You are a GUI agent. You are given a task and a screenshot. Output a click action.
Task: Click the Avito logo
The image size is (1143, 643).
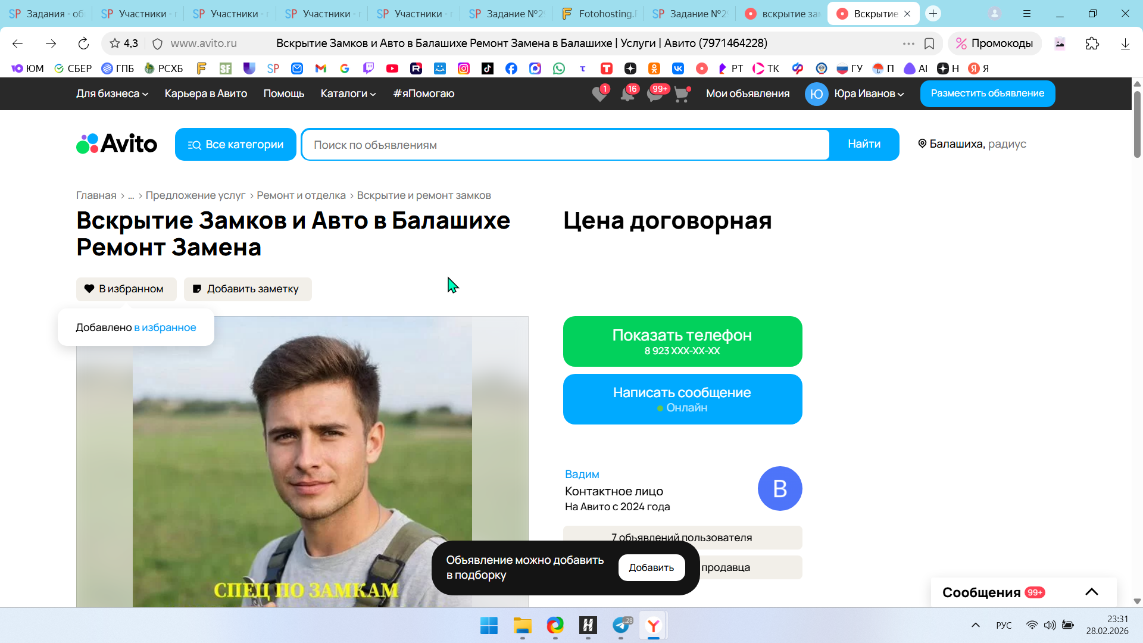point(117,144)
